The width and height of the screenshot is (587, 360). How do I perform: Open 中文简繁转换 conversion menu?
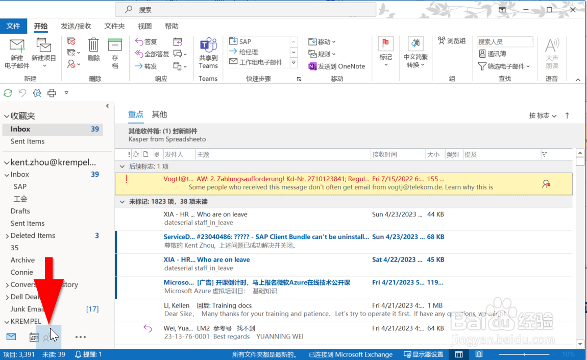click(x=415, y=53)
